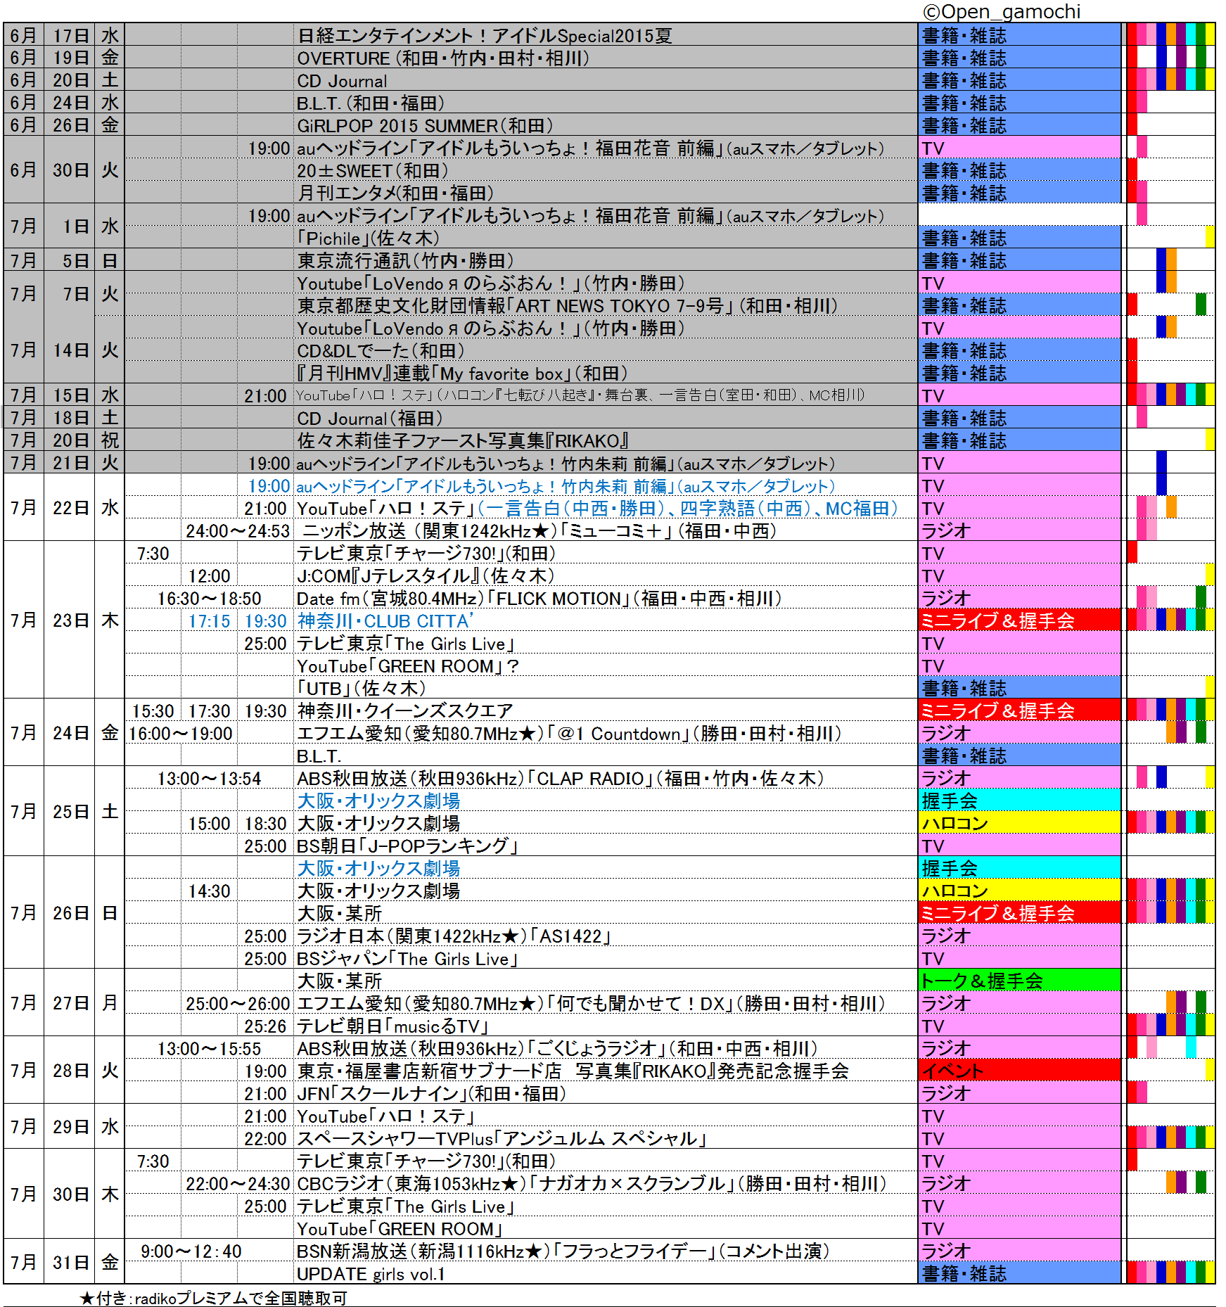This screenshot has width=1226, height=1307.
Task: Click blue 大阪・オリックス劇場 link on 7月25日
Action: [378, 801]
